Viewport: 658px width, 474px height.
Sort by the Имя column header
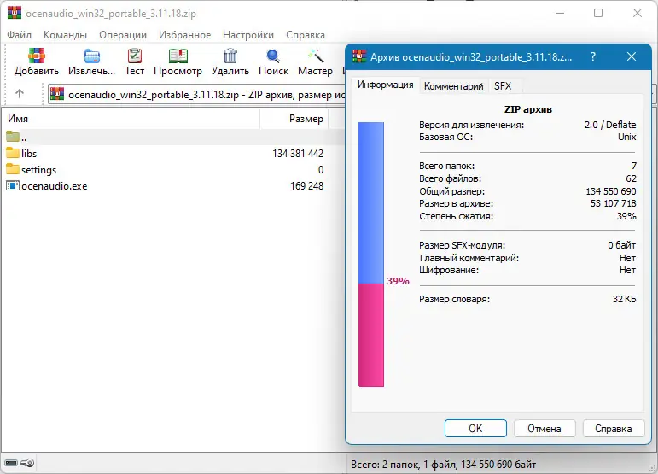tap(131, 119)
